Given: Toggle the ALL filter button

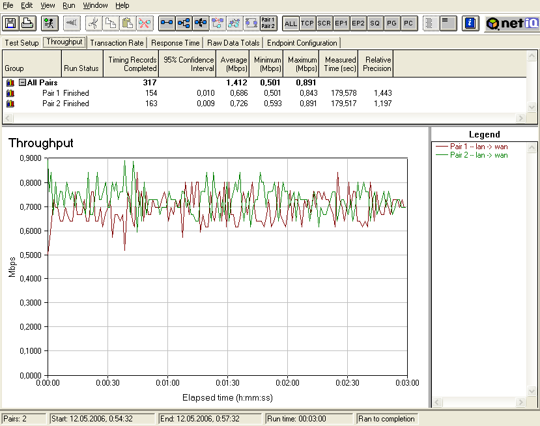Looking at the screenshot, I should [x=291, y=23].
